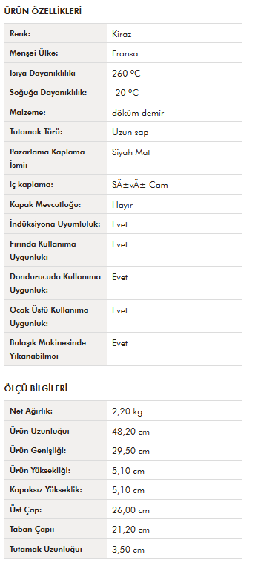The height and width of the screenshot is (563, 278).
Task: Click the -20 °C value
Action: tap(125, 93)
